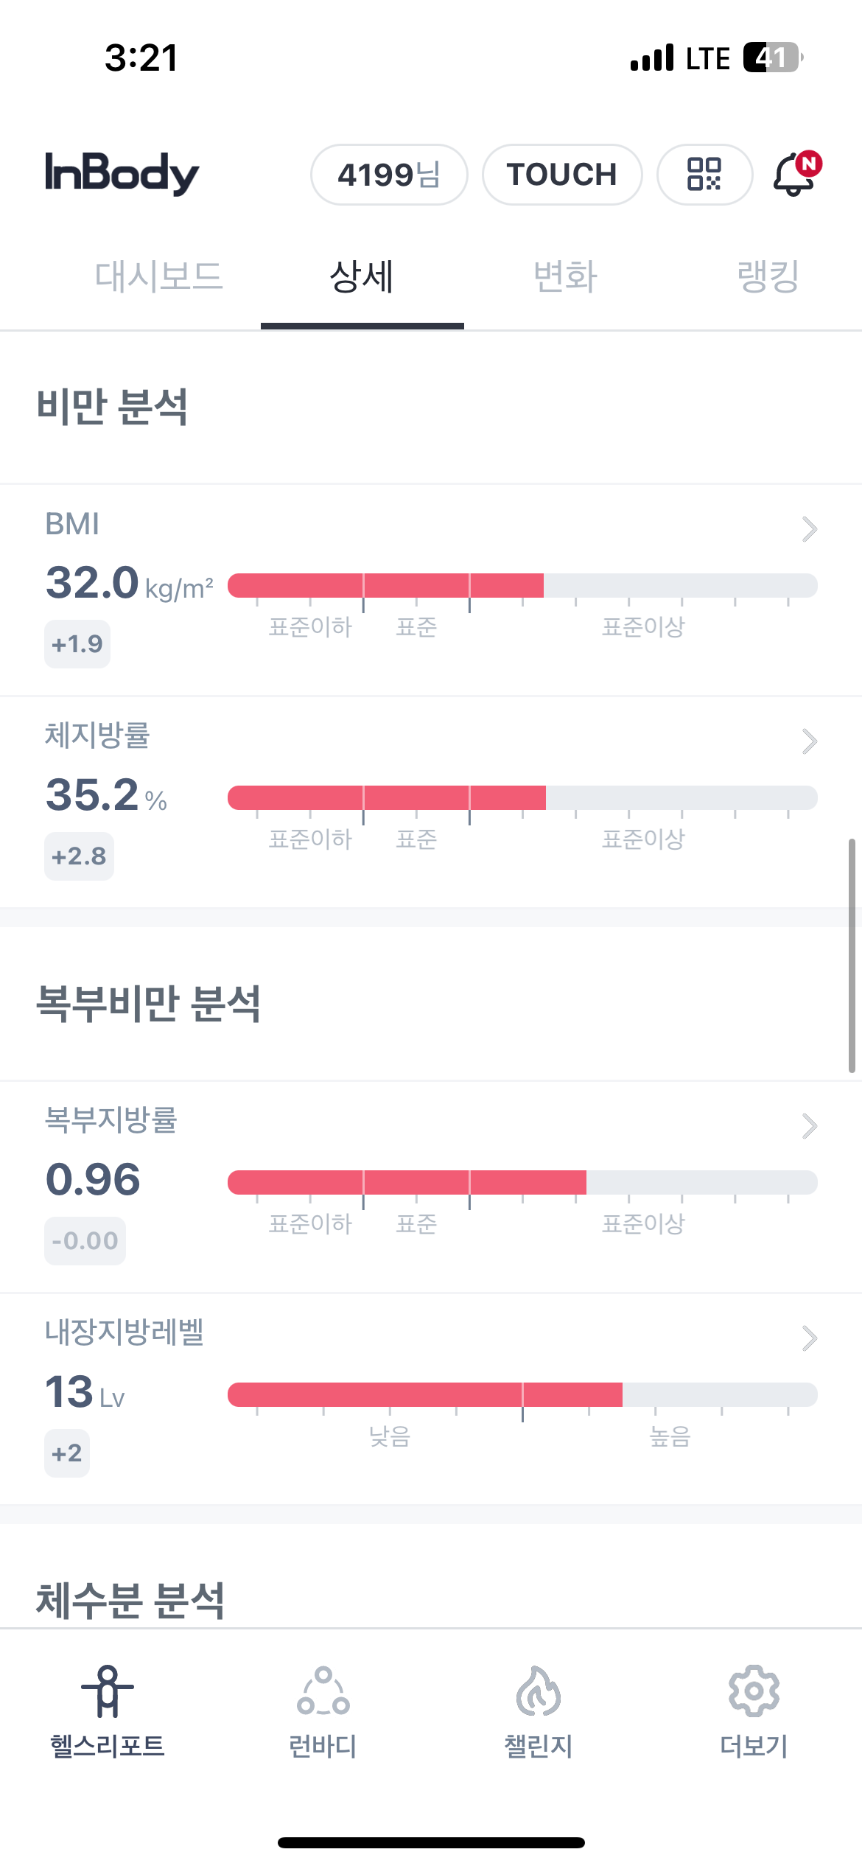This screenshot has height=1866, width=862.
Task: Switch to the 변화 tab
Action: click(x=565, y=277)
